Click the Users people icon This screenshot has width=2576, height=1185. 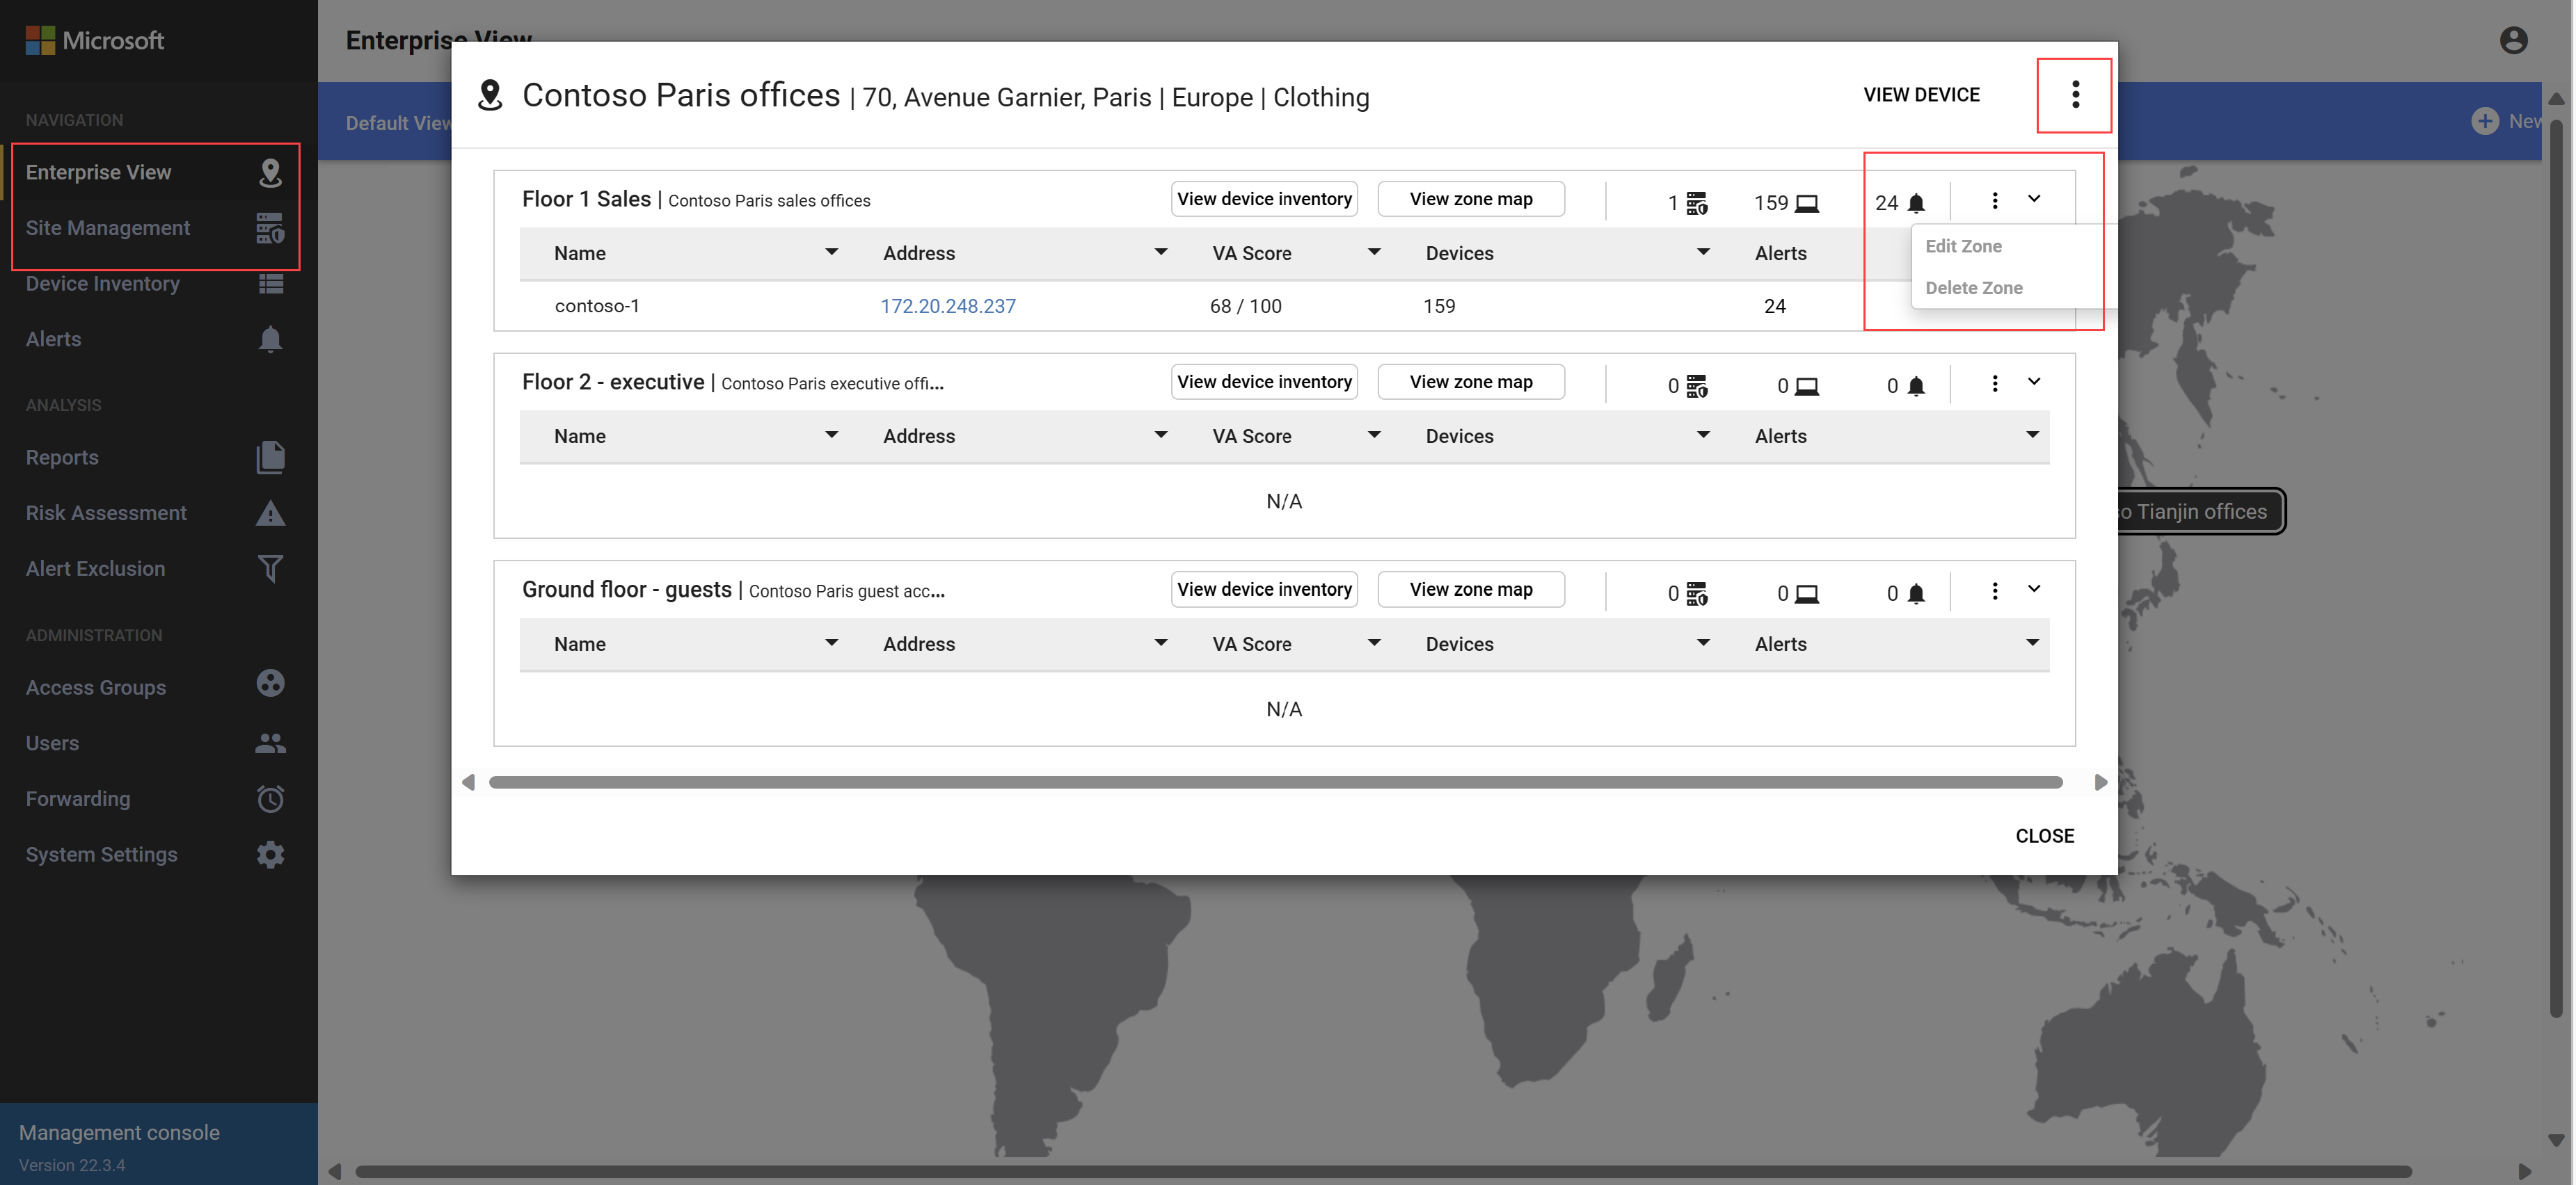[270, 743]
